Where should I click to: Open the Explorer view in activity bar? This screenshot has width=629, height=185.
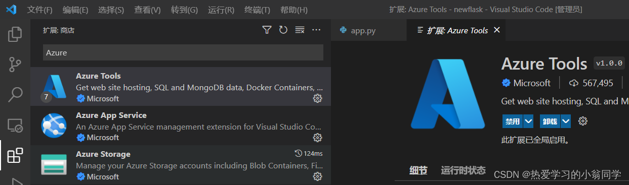(x=15, y=34)
